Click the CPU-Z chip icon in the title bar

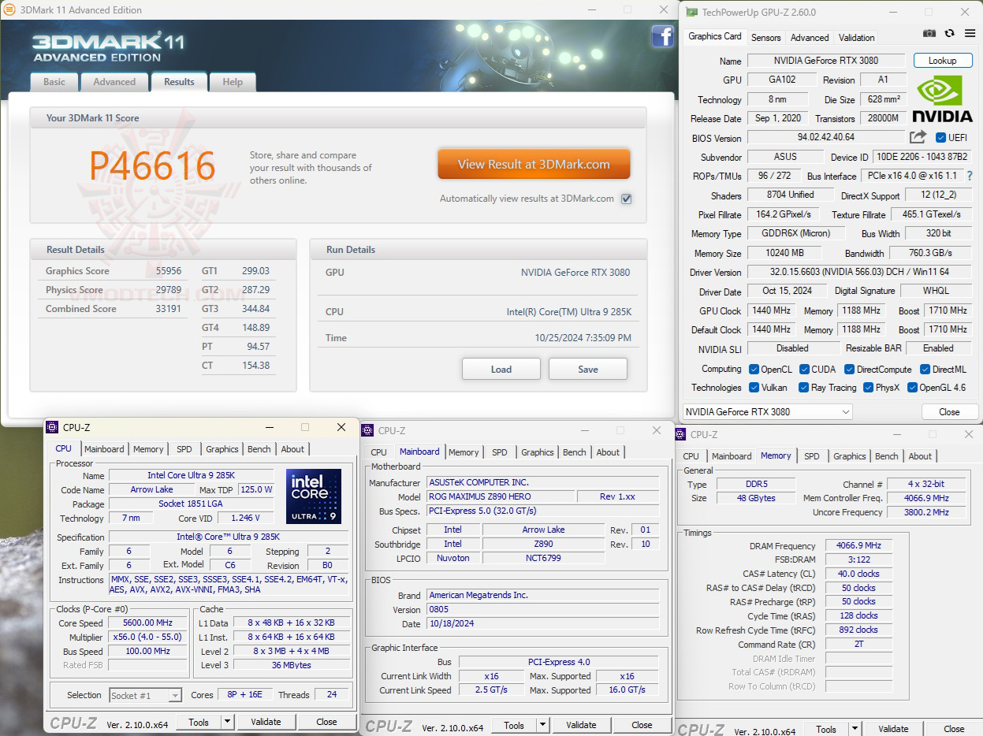point(52,427)
